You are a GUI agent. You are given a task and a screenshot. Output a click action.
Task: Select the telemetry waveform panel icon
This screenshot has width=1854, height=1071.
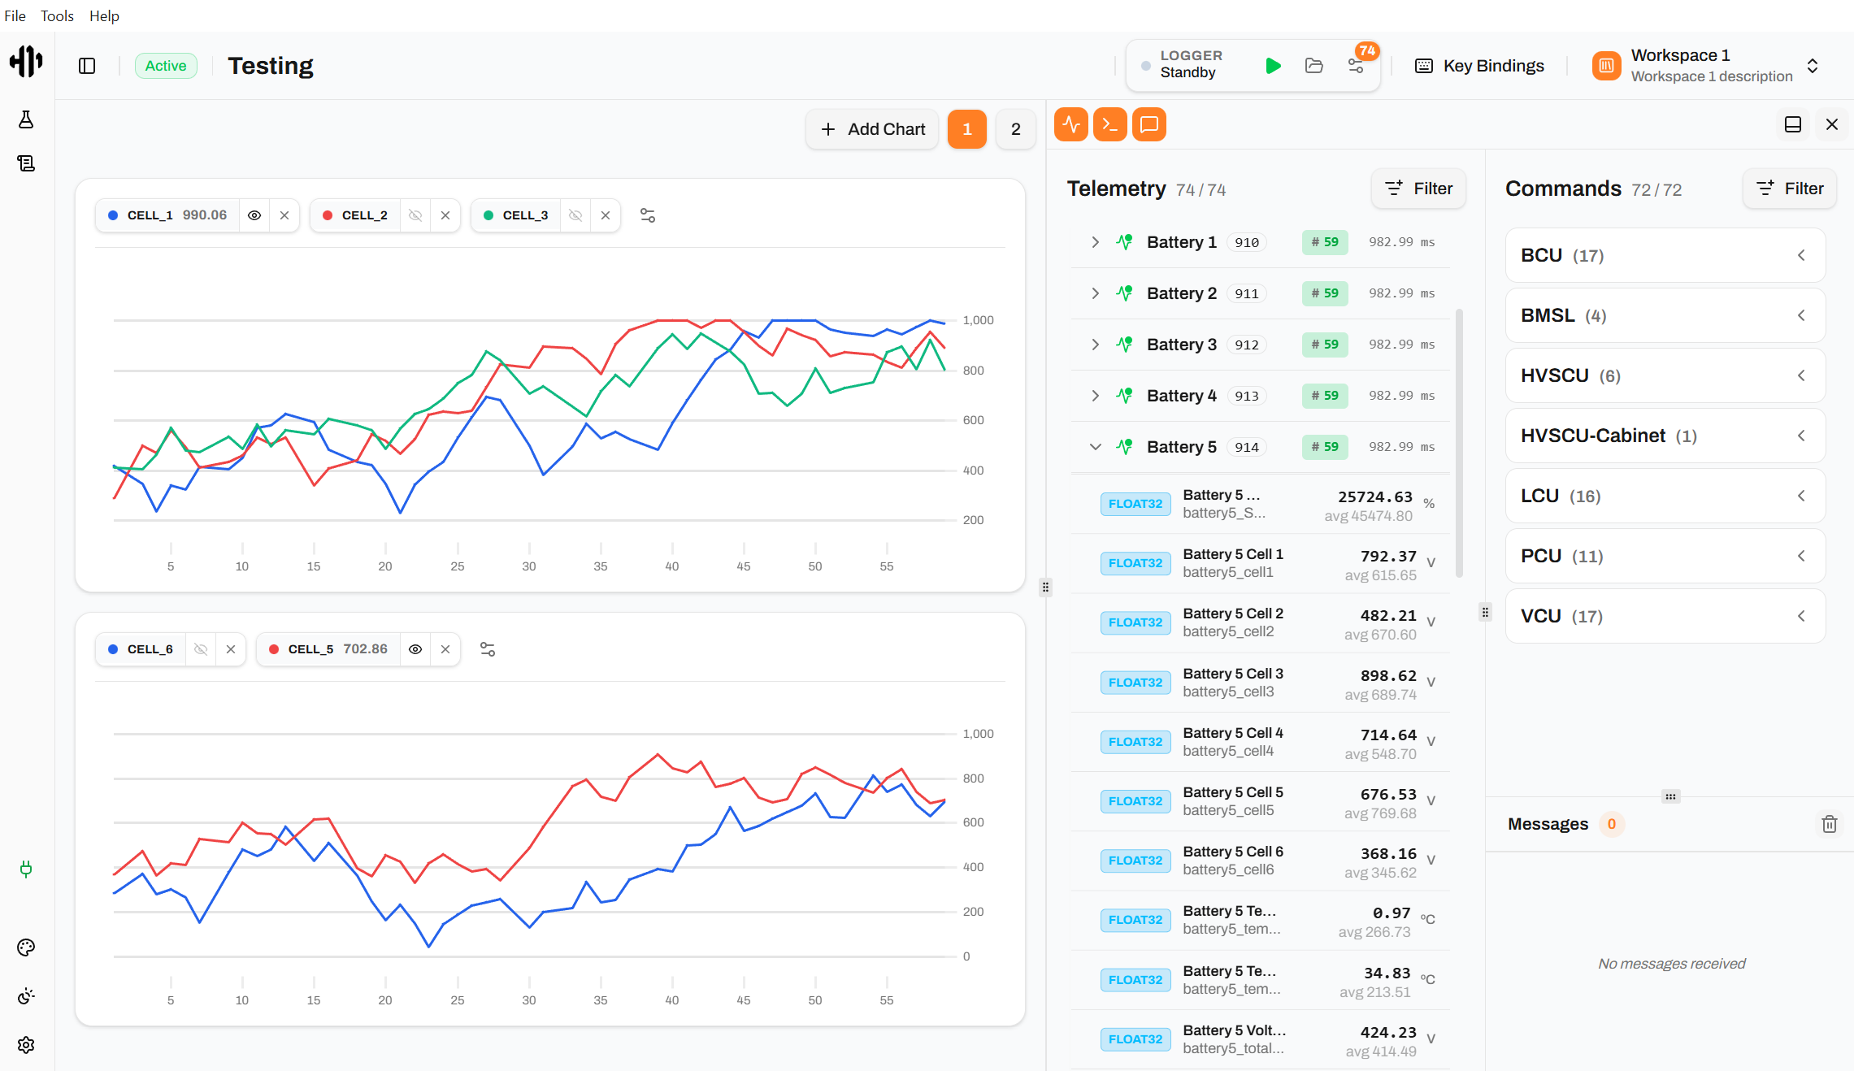click(1071, 124)
